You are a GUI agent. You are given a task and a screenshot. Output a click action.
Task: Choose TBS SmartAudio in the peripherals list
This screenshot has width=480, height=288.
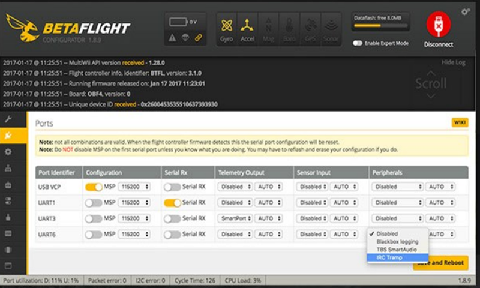coord(397,250)
